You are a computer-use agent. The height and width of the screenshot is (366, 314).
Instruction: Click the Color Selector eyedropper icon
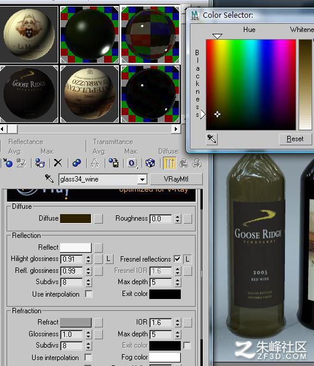point(212,139)
